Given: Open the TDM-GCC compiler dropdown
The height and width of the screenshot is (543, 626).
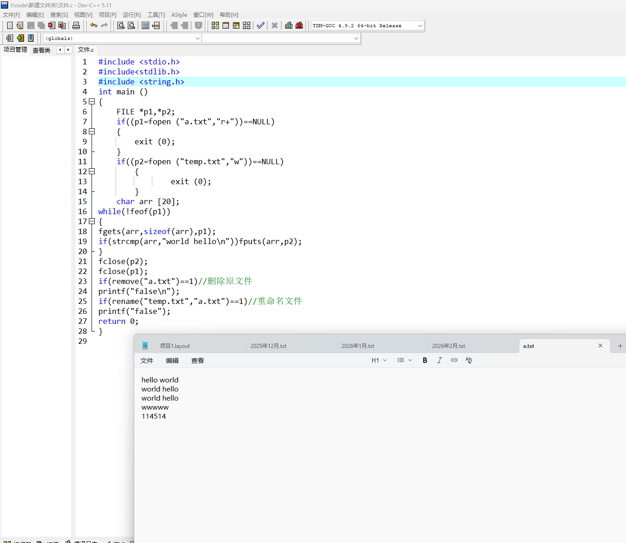Looking at the screenshot, I should pos(420,26).
